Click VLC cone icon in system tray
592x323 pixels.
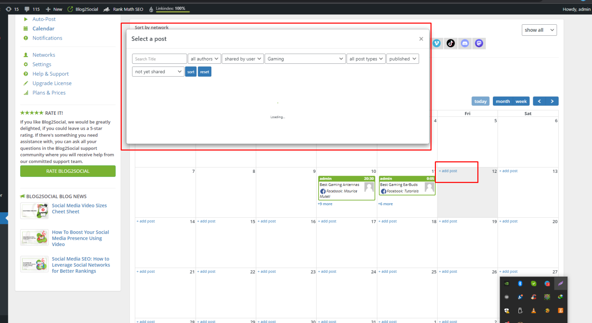(533, 310)
